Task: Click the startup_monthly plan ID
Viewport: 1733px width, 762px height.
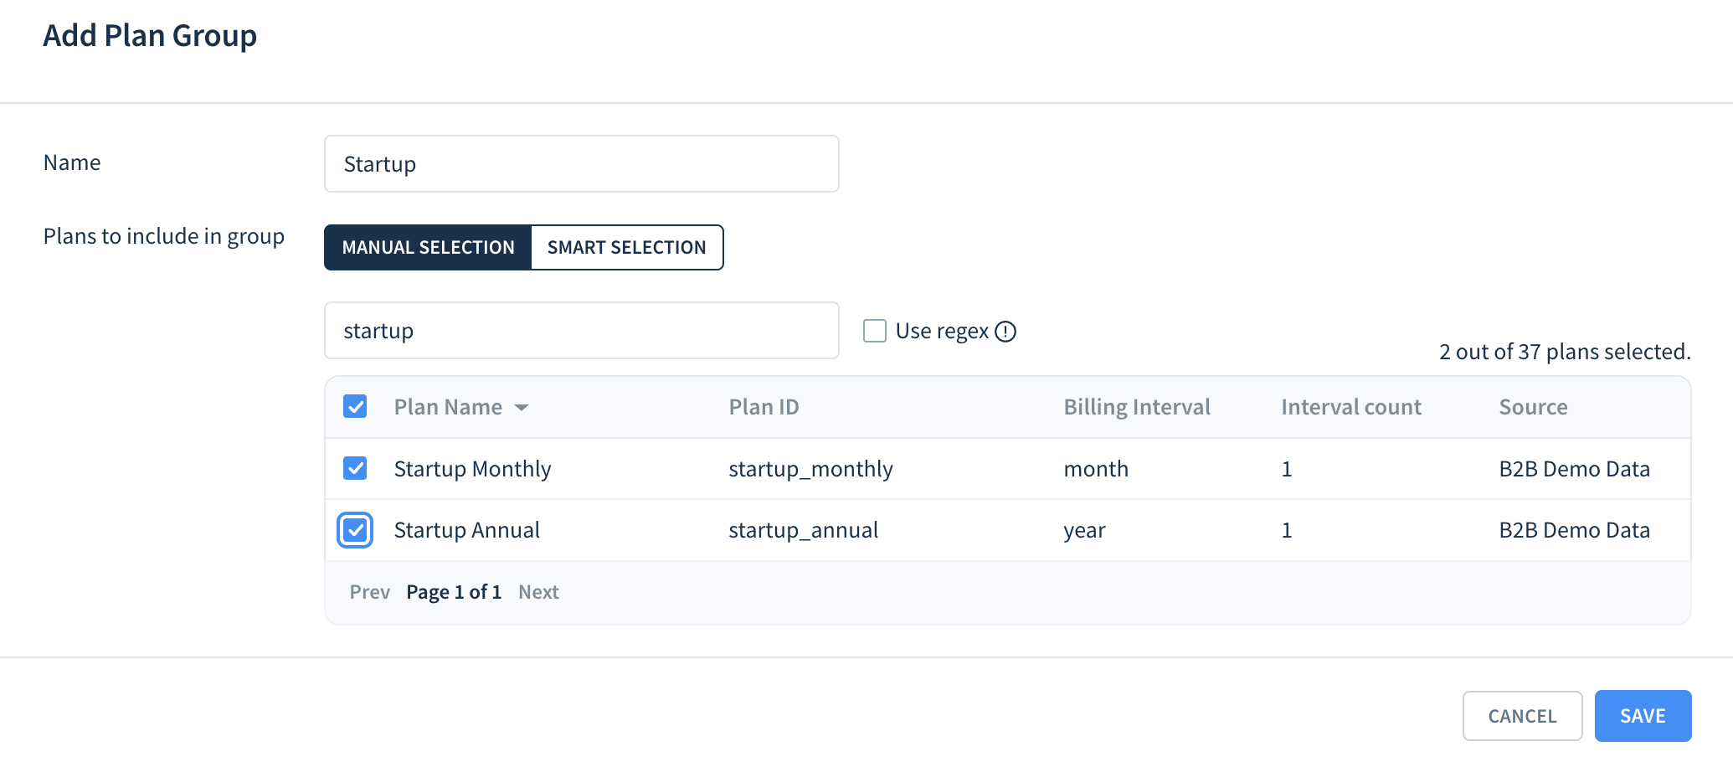Action: pyautogui.click(x=810, y=469)
